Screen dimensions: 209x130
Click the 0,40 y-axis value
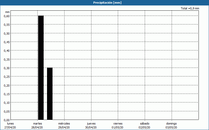(x=7, y=51)
